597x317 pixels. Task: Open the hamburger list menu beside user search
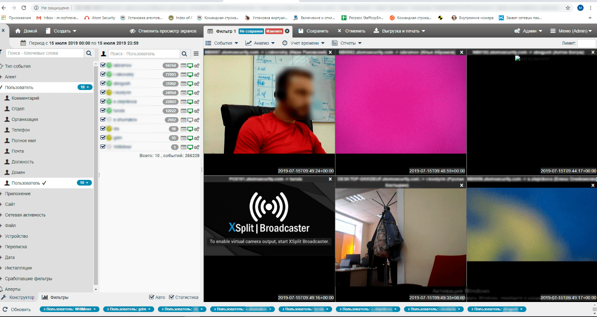click(196, 54)
